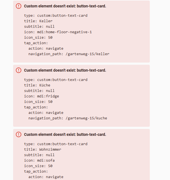Screen dimensions: 170x180
Task: Click the 'icon: mdi:home-floor-negative-1' line
Action: click(x=58, y=32)
